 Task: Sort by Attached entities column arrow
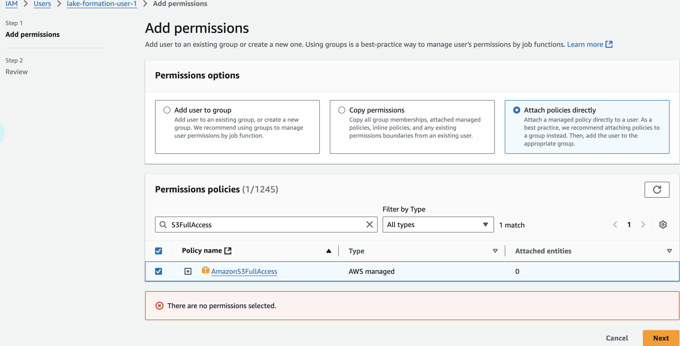coord(669,251)
